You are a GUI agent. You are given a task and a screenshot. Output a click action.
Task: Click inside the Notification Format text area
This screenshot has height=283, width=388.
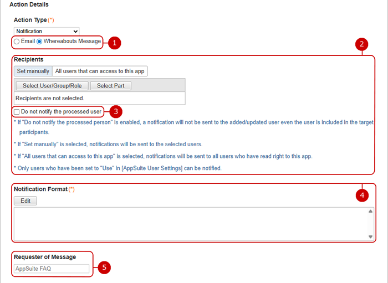click(188, 224)
